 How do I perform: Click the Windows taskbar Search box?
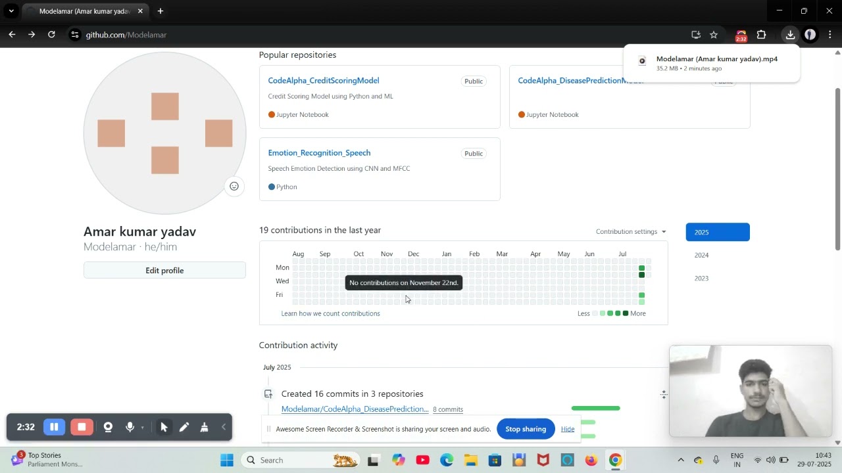click(x=299, y=460)
